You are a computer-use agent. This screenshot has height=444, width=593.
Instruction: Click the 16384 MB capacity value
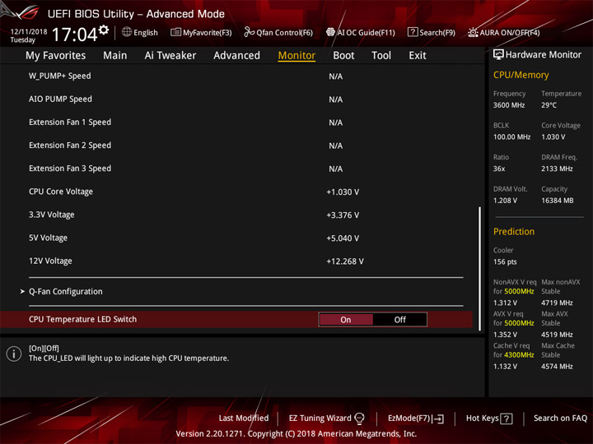coord(557,201)
